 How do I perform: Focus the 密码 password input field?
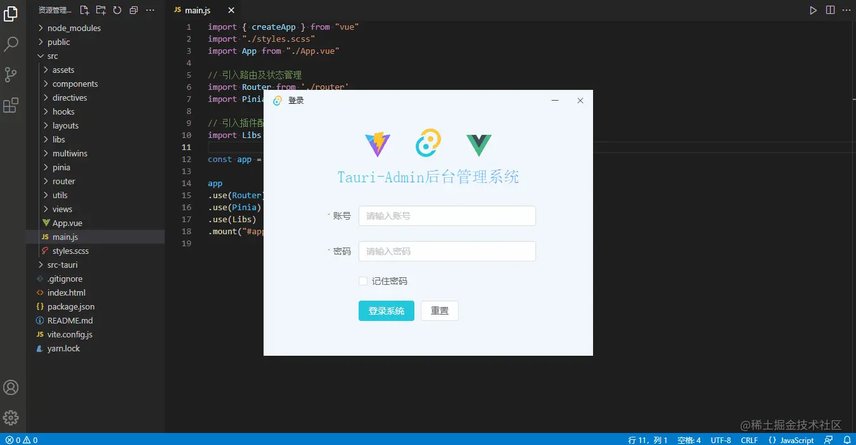click(x=447, y=251)
